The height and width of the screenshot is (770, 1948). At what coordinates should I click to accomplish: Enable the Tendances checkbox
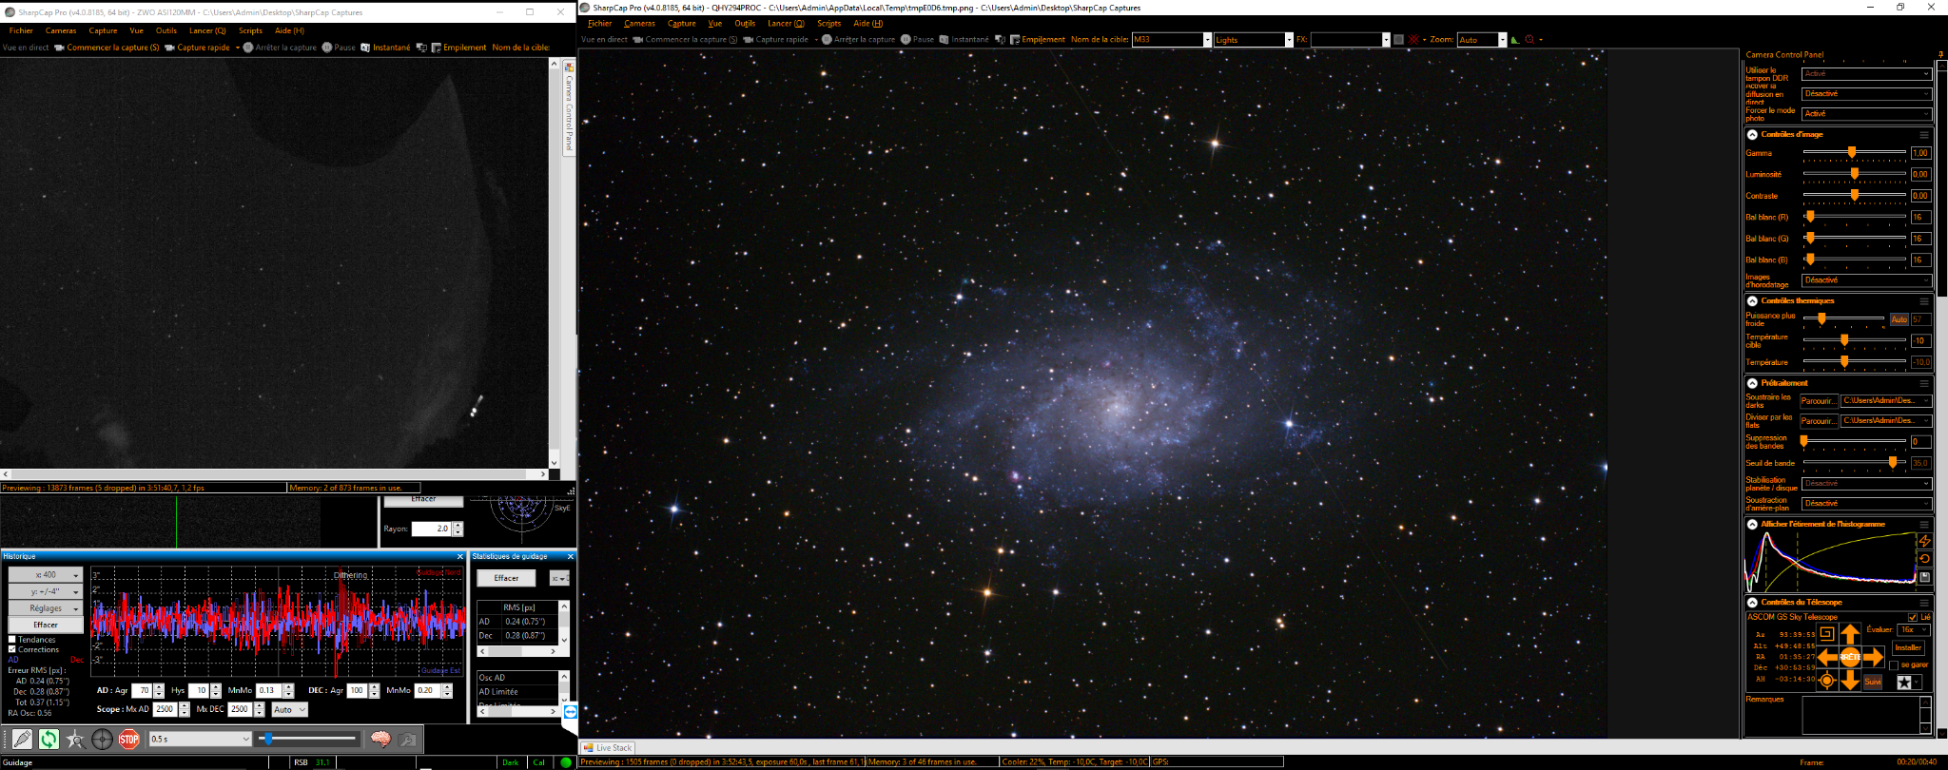pos(12,640)
